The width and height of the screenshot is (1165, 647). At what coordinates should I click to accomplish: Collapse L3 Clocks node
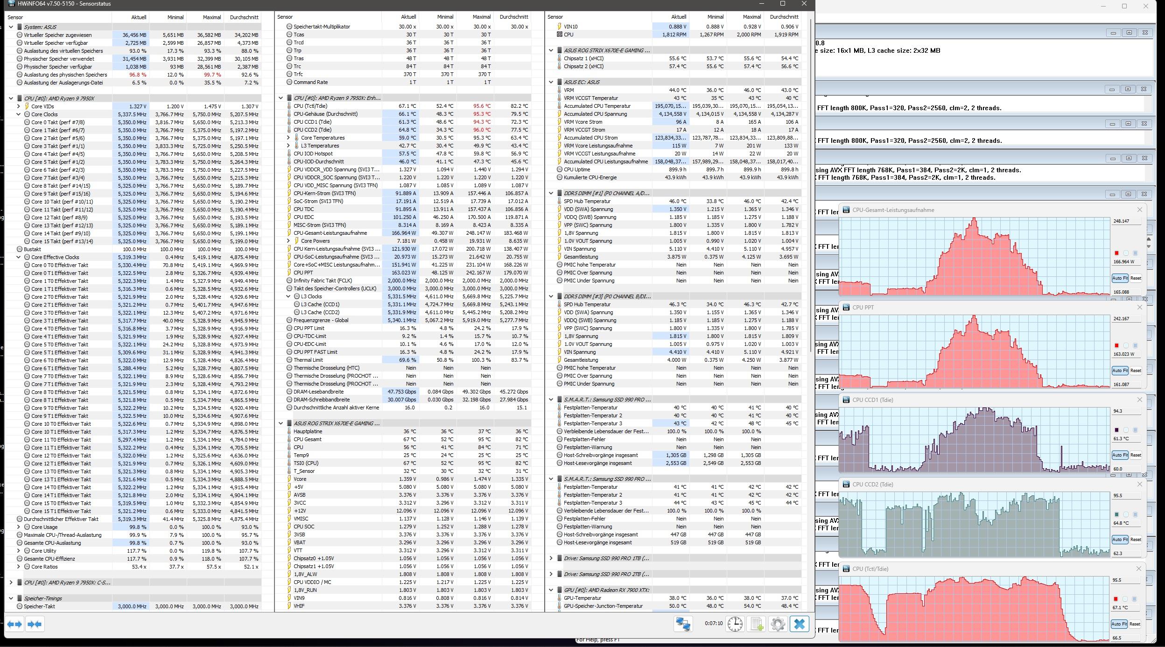click(x=288, y=296)
